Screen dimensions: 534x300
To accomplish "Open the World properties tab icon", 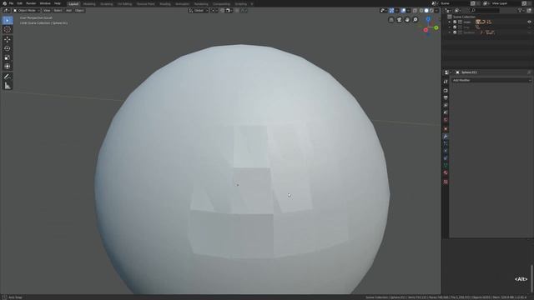I will click(x=446, y=120).
